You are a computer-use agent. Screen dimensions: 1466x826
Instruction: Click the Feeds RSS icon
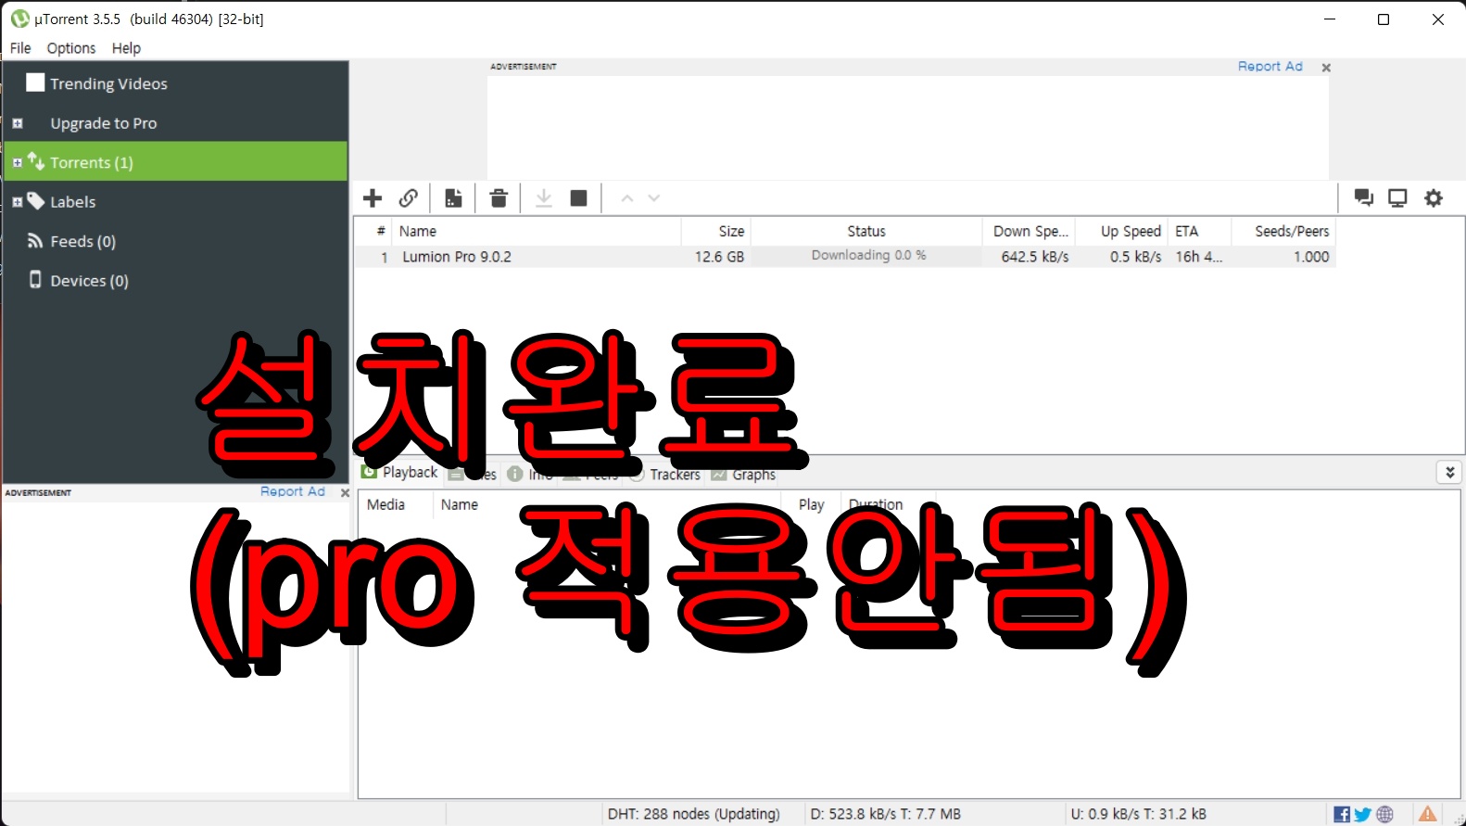(x=35, y=241)
